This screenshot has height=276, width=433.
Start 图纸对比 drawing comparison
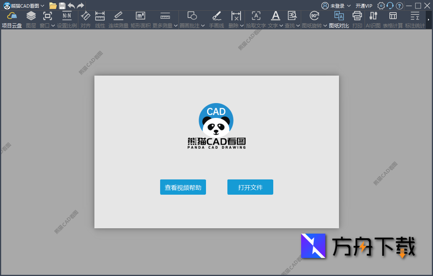pyautogui.click(x=339, y=19)
